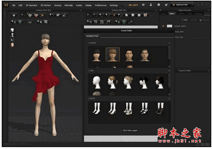Choose the blonde bun hairstyle thumbnail
The height and width of the screenshot is (149, 212).
[128, 82]
